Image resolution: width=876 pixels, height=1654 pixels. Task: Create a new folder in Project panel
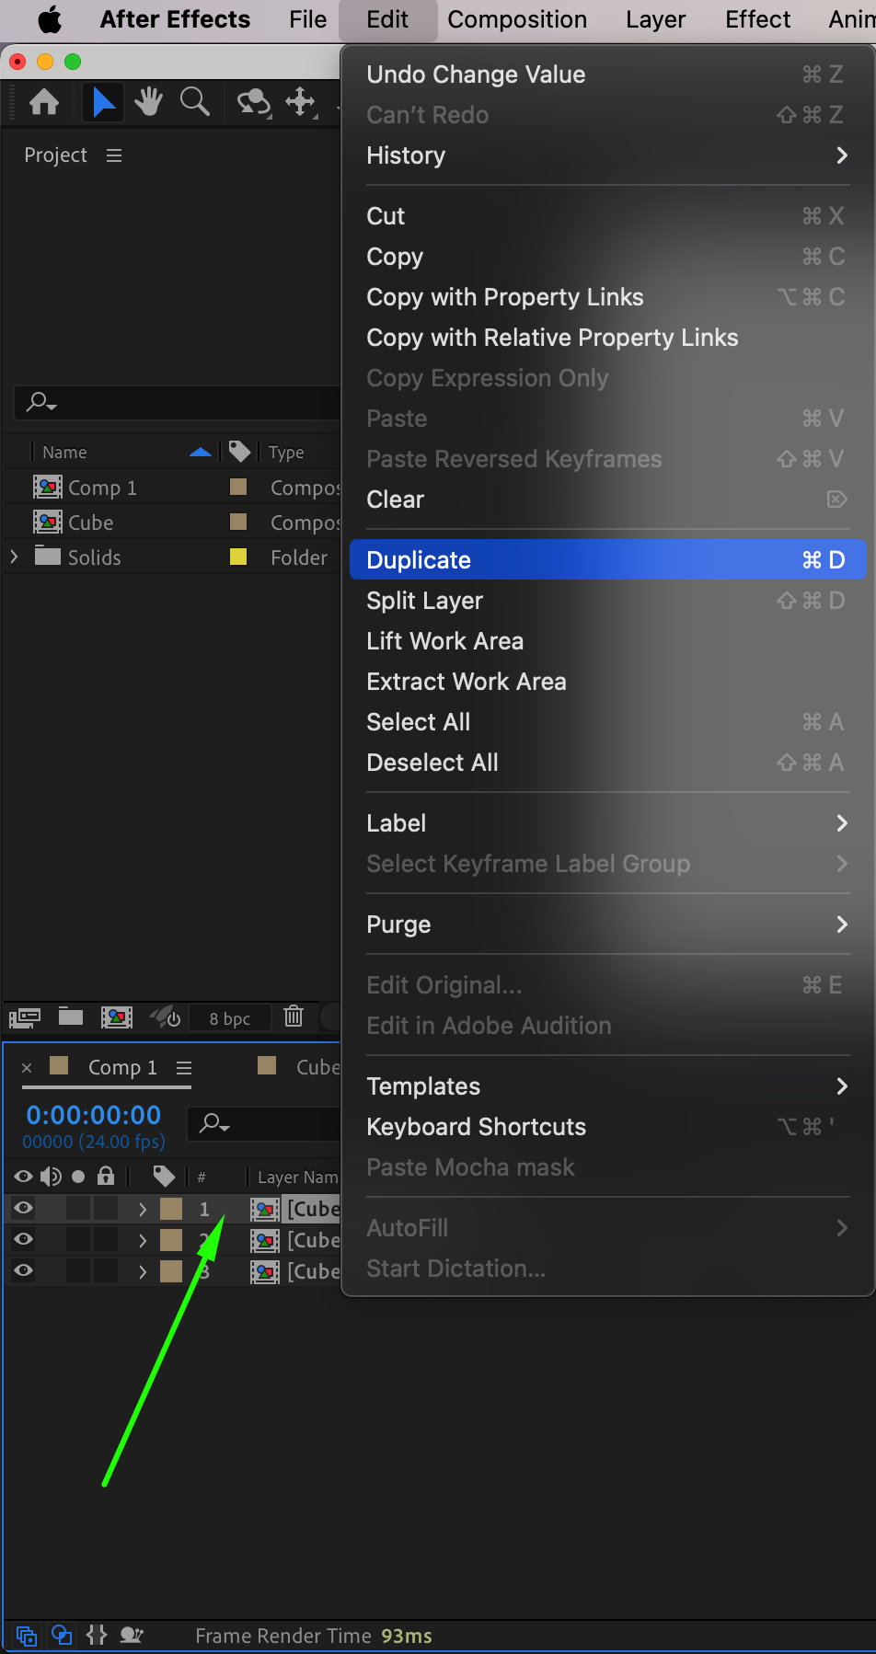71,1017
